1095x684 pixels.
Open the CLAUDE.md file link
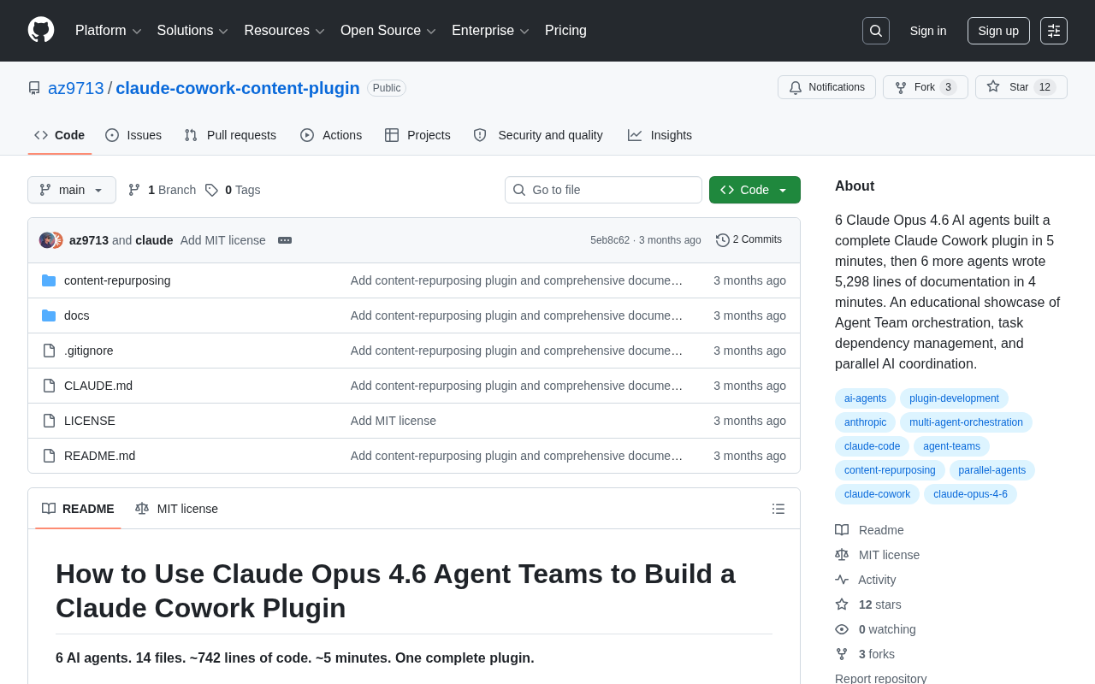98,386
